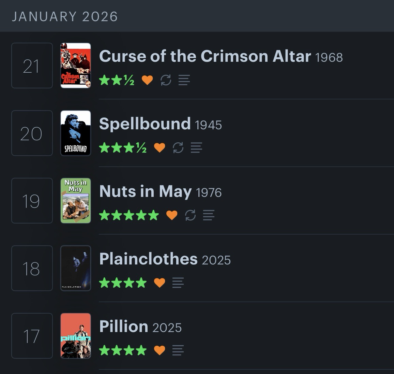
Task: Open the Nuts in May poster
Action: point(76,201)
